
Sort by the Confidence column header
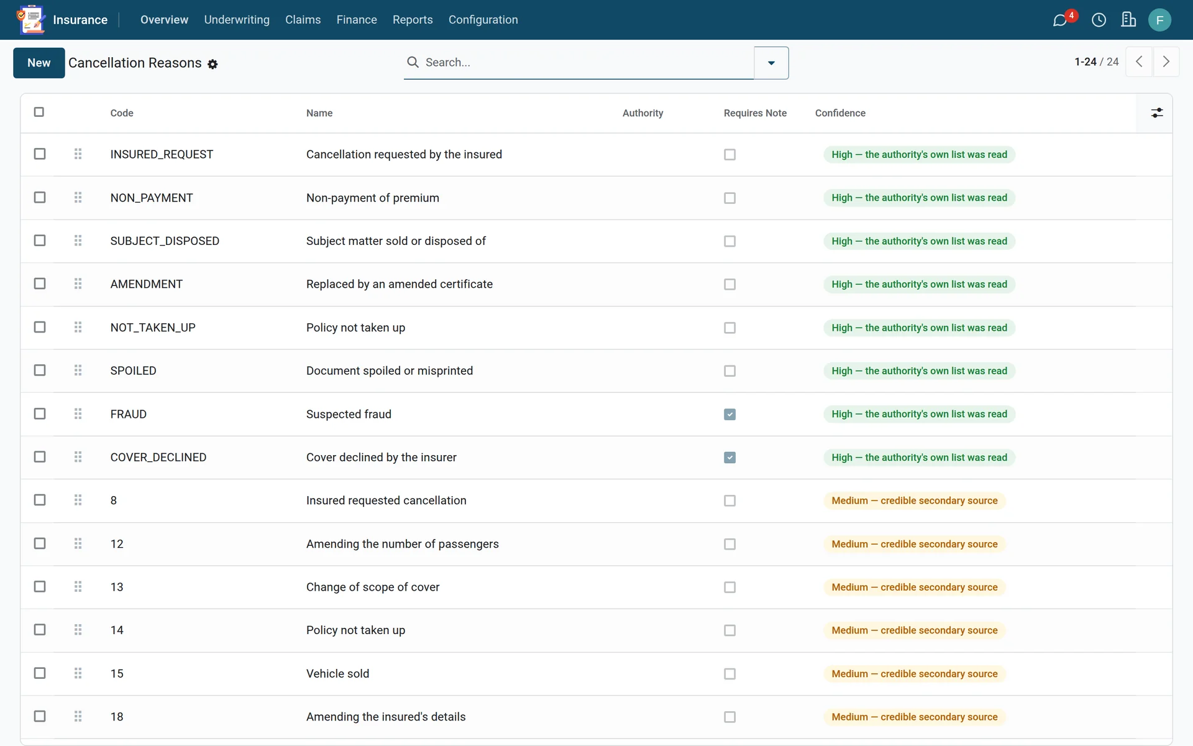click(x=840, y=113)
